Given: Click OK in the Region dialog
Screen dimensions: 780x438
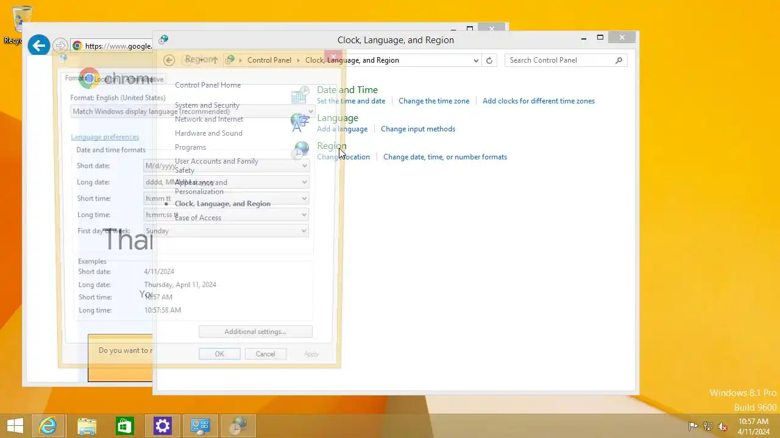Looking at the screenshot, I should point(219,354).
